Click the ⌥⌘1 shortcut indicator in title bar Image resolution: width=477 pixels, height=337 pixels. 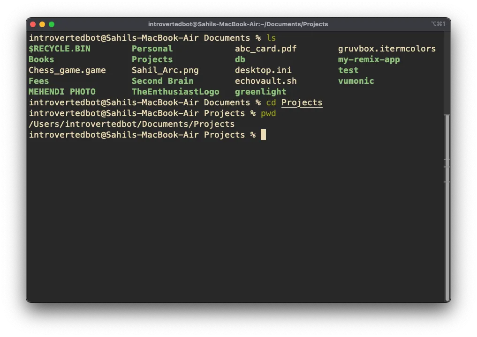pos(438,24)
